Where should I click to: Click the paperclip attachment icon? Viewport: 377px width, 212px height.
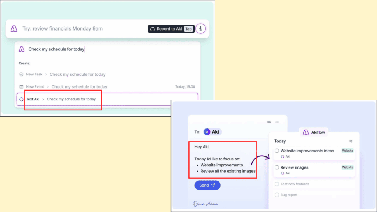tap(269, 122)
